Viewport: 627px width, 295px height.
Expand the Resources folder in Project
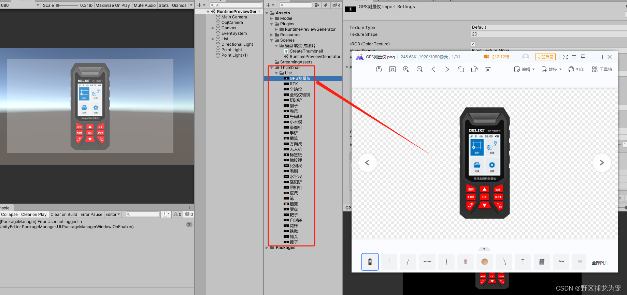(272, 35)
